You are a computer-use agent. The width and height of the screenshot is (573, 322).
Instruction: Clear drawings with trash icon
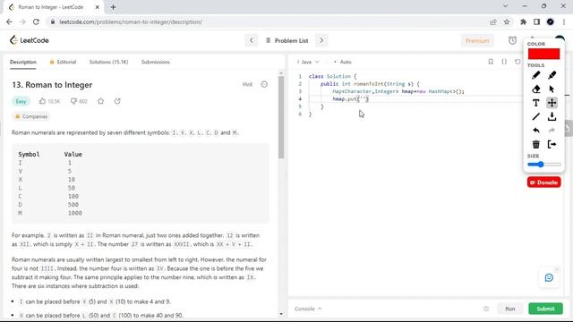tap(535, 144)
